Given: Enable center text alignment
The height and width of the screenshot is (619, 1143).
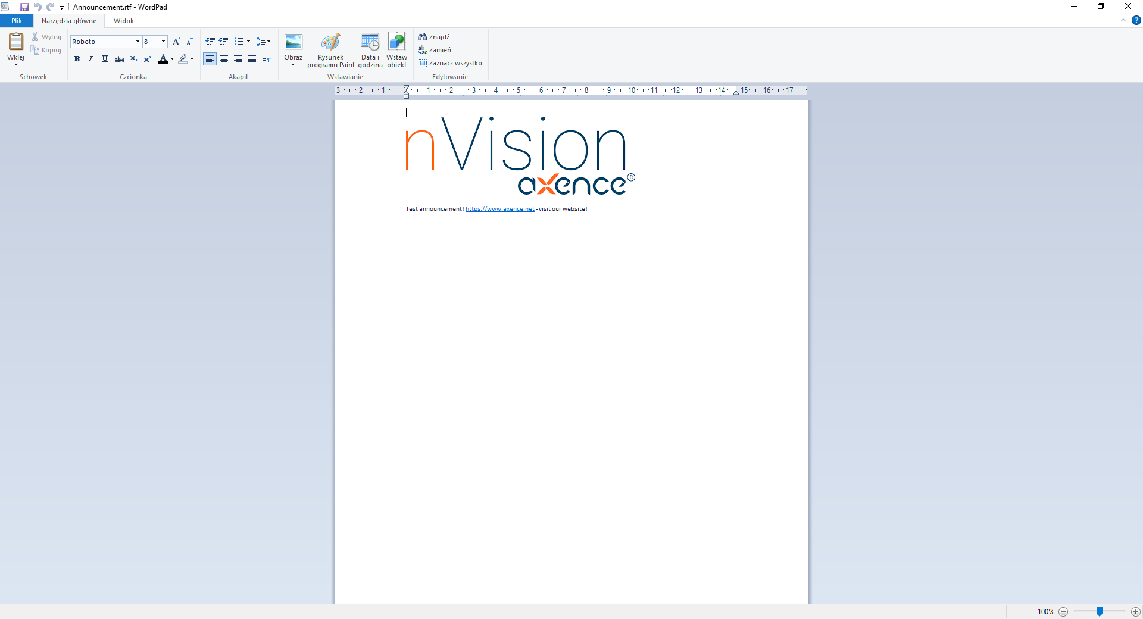Looking at the screenshot, I should coord(224,59).
